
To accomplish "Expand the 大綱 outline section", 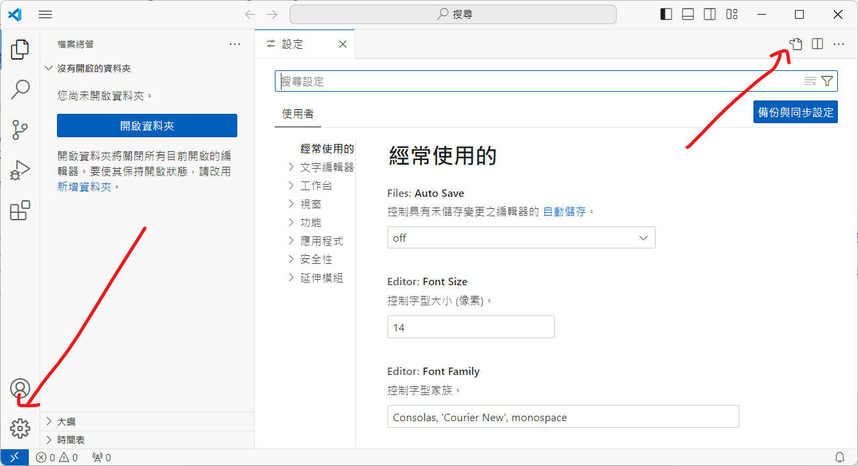I will pyautogui.click(x=66, y=422).
